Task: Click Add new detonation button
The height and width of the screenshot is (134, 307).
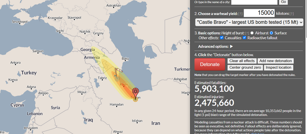Action: click(x=276, y=61)
